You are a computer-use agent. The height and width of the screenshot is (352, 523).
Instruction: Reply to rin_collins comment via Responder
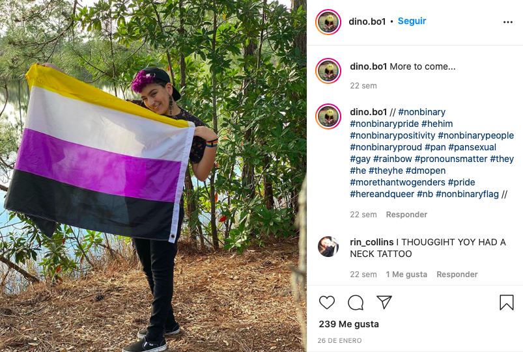457,275
